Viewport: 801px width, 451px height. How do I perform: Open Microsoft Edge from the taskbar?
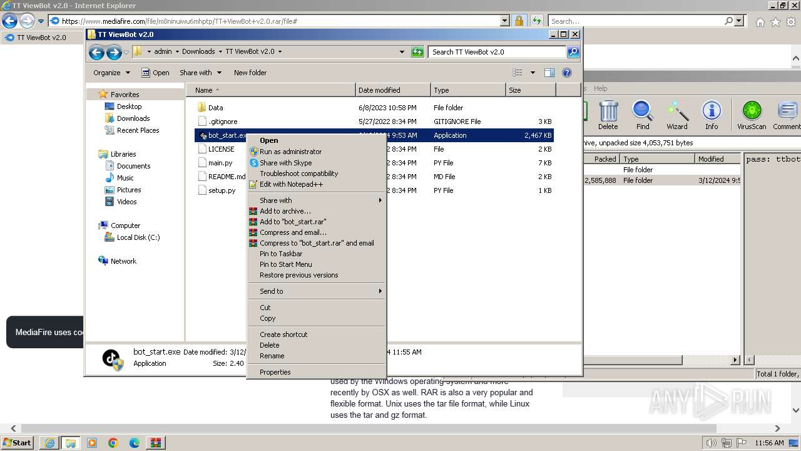[x=135, y=443]
